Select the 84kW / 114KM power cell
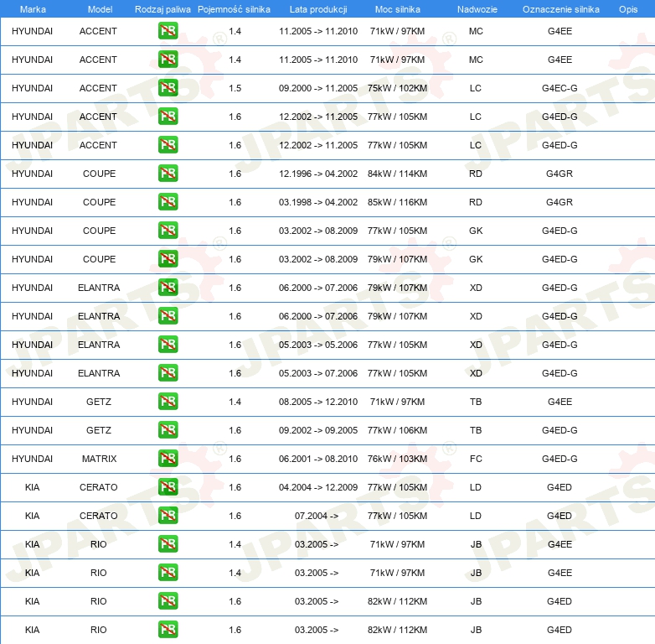Viewport: 655px width, 644px height. 397,174
